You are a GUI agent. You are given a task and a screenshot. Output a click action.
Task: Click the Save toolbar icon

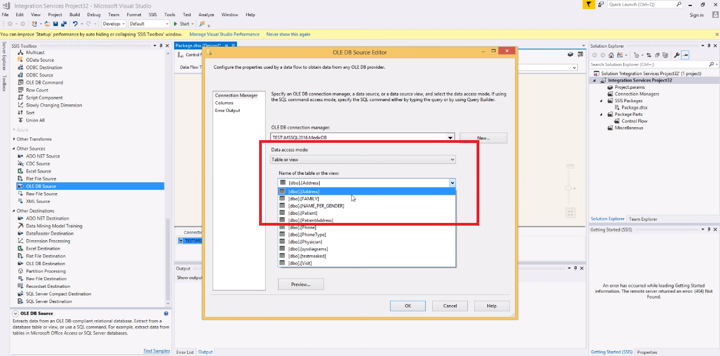(56, 24)
